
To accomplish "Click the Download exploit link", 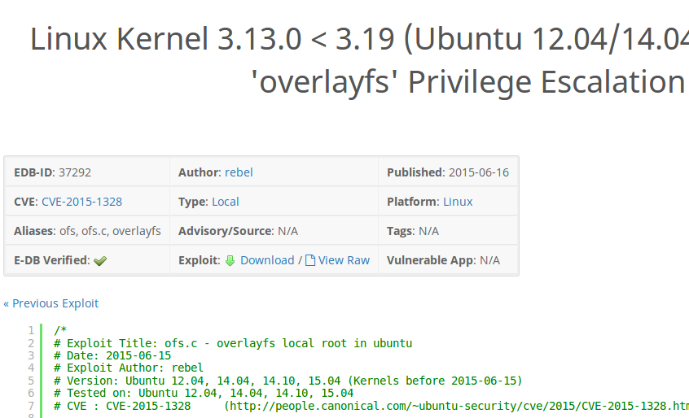I will pyautogui.click(x=267, y=260).
